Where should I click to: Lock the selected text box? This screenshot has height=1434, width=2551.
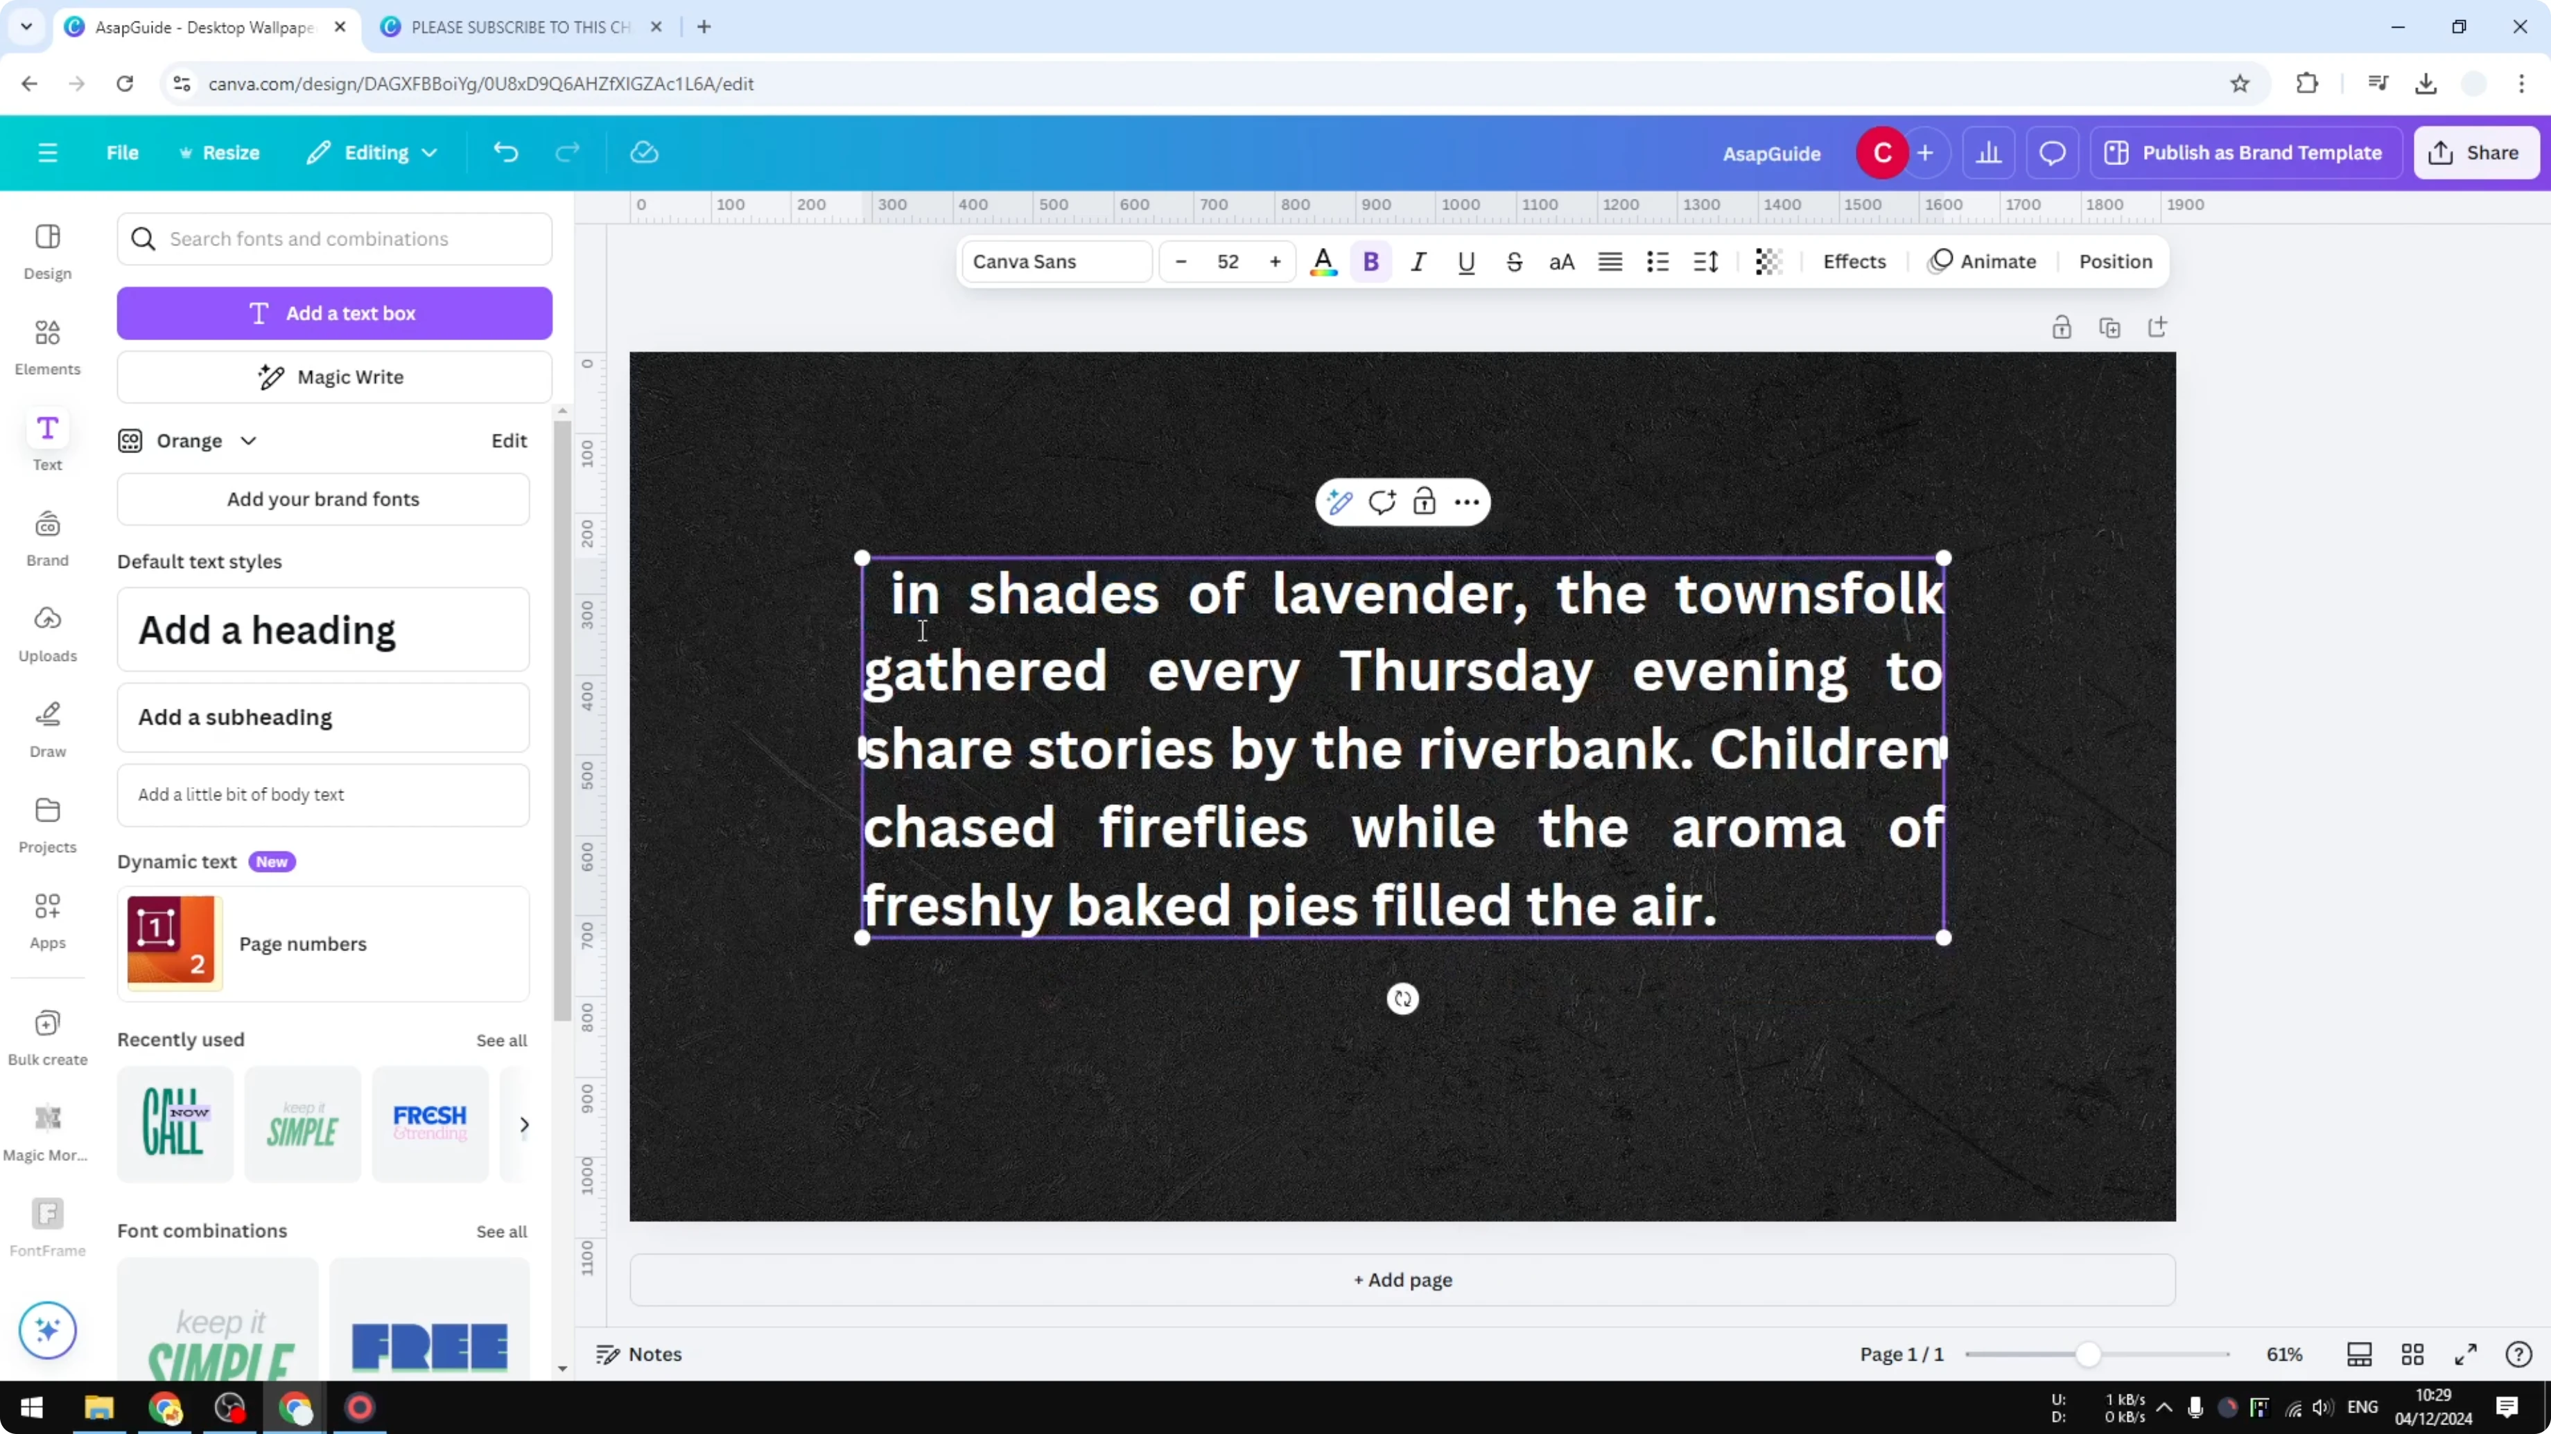click(1424, 502)
